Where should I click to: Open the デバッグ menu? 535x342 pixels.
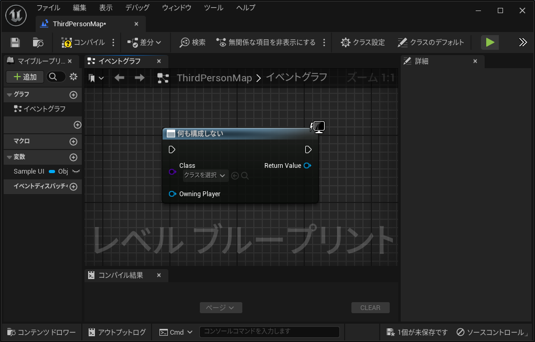[x=137, y=8]
